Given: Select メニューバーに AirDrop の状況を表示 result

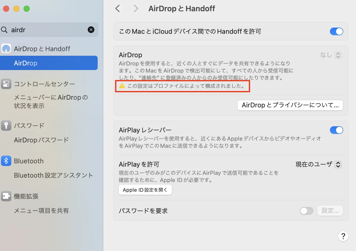Looking at the screenshot, I should (x=51, y=101).
